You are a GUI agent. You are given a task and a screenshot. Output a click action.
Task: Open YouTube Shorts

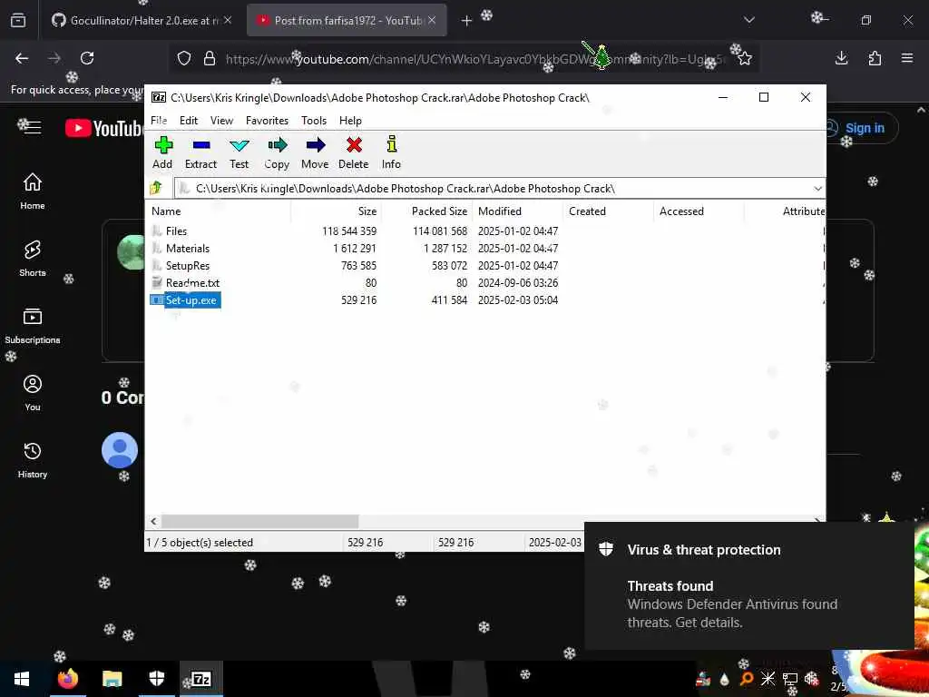click(x=33, y=259)
